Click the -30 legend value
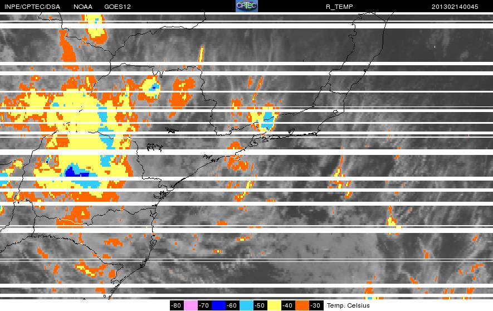493x311 pixels. coord(316,305)
